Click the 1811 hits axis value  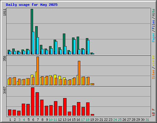pyautogui.click(x=5, y=12)
